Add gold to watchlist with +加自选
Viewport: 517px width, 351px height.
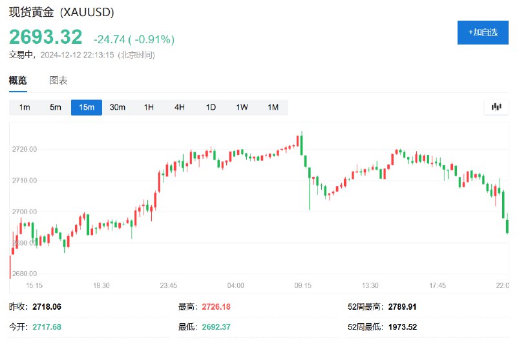483,32
